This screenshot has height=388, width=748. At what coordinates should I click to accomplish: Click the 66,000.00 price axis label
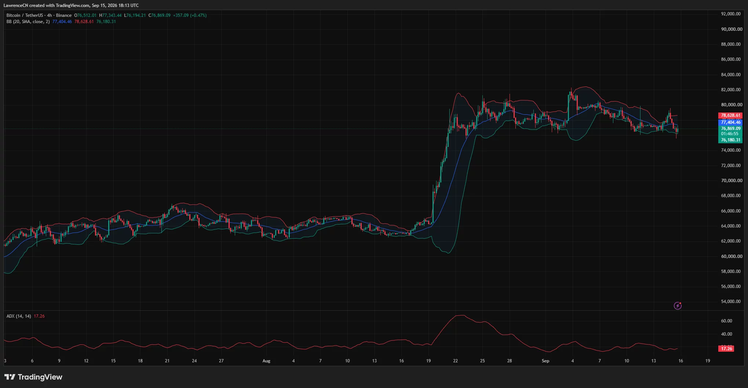point(731,211)
